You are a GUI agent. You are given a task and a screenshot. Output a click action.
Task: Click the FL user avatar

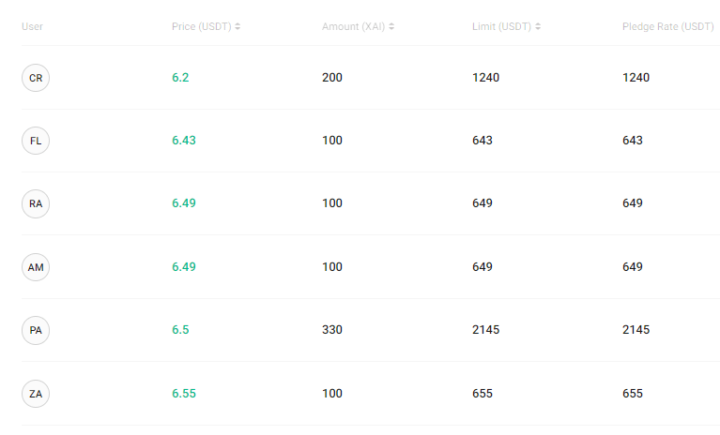click(36, 141)
